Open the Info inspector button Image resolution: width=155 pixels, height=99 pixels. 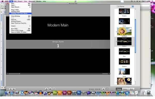point(14,89)
